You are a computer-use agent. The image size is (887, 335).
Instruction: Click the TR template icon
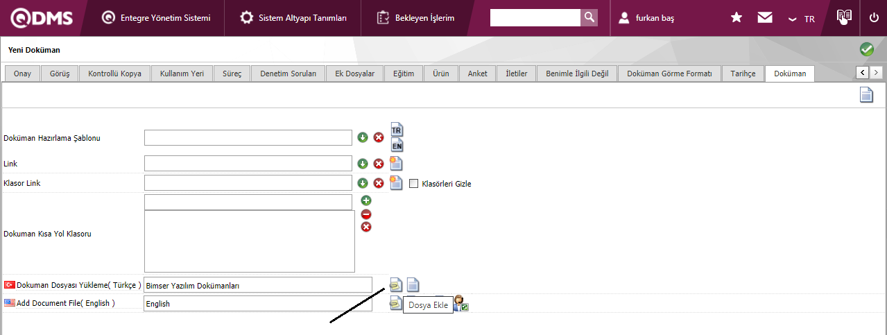397,130
